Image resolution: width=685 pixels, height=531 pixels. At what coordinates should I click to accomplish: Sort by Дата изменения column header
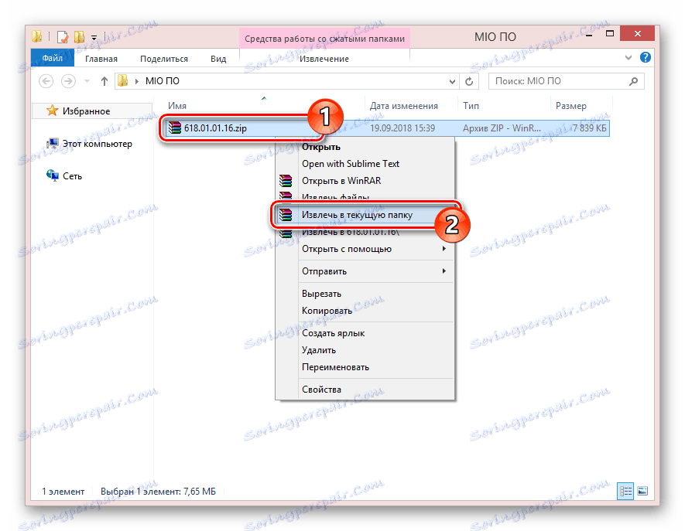[404, 106]
